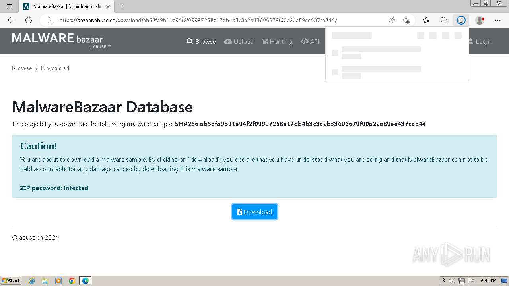Viewport: 509px width, 286px height.
Task: Launch Internet Explorer from the taskbar
Action: click(32, 281)
